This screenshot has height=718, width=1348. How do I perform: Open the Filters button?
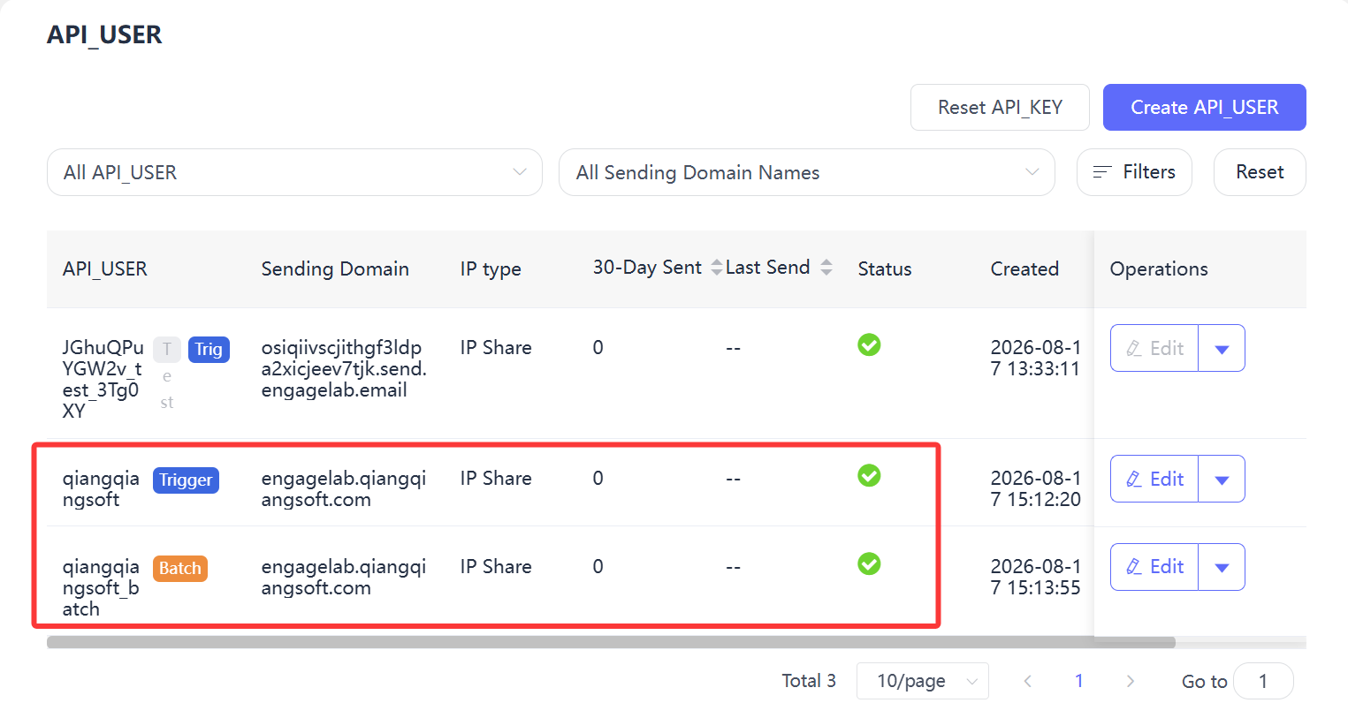1134,172
